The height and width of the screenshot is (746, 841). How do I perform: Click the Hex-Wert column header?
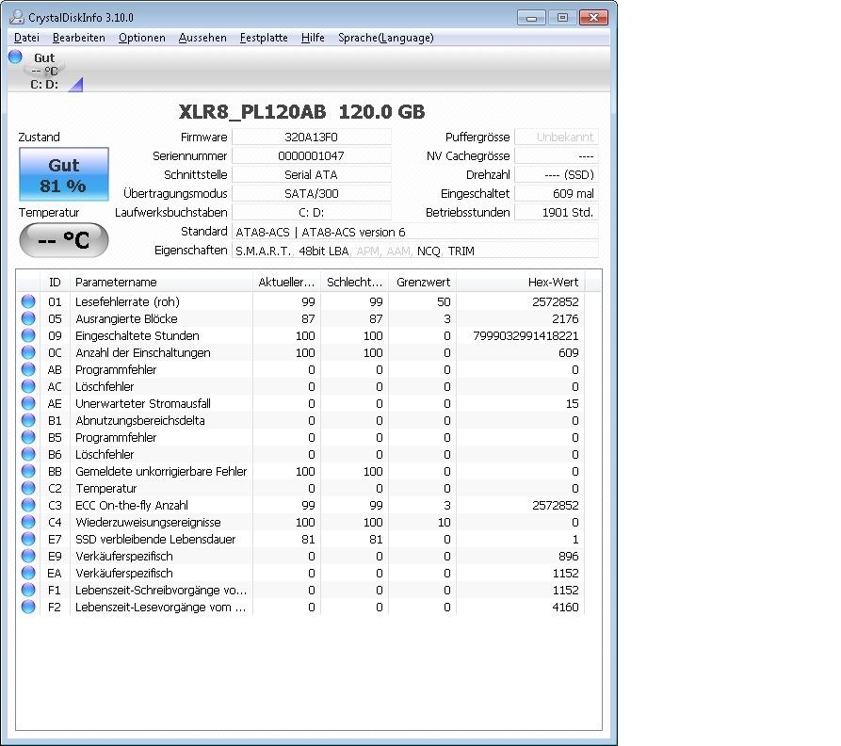point(520,282)
